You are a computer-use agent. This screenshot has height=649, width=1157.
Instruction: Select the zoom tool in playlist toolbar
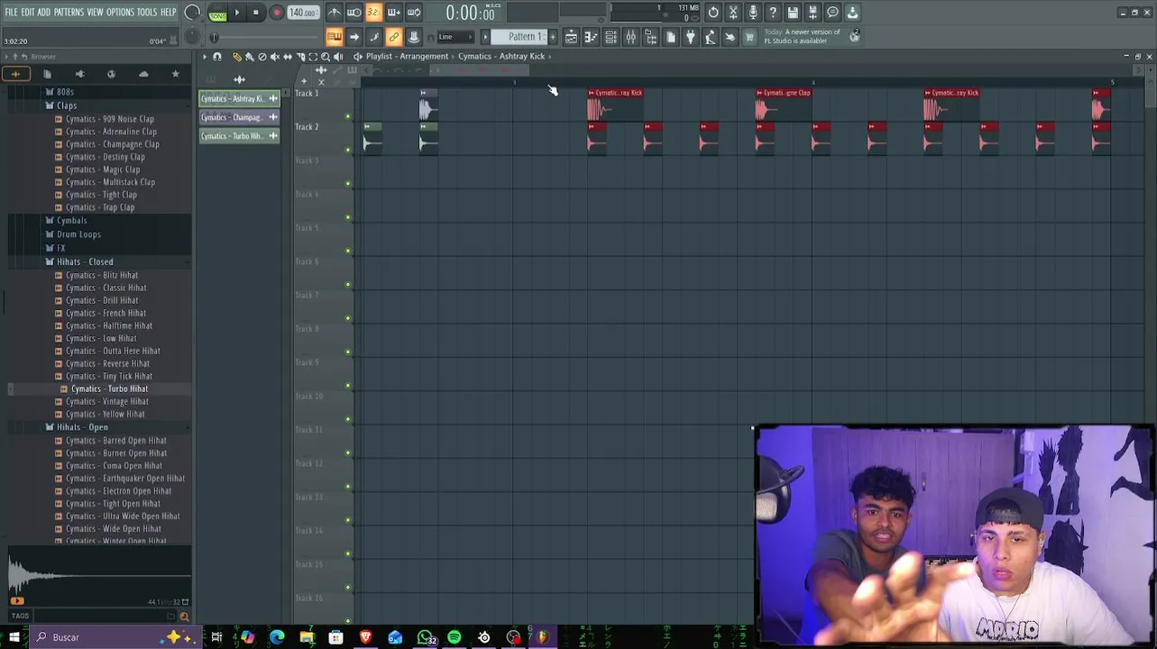(x=326, y=56)
